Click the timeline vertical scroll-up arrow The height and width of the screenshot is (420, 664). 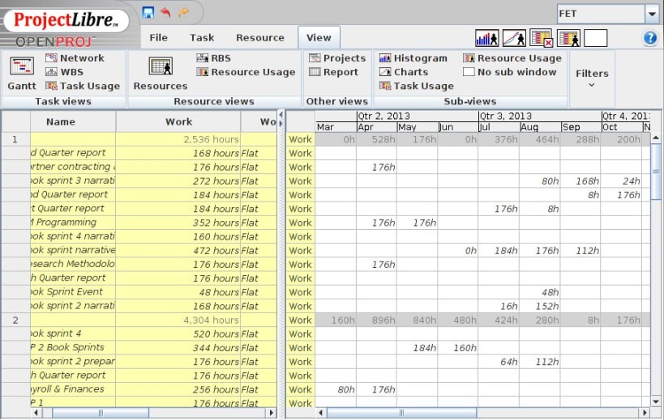[x=656, y=138]
